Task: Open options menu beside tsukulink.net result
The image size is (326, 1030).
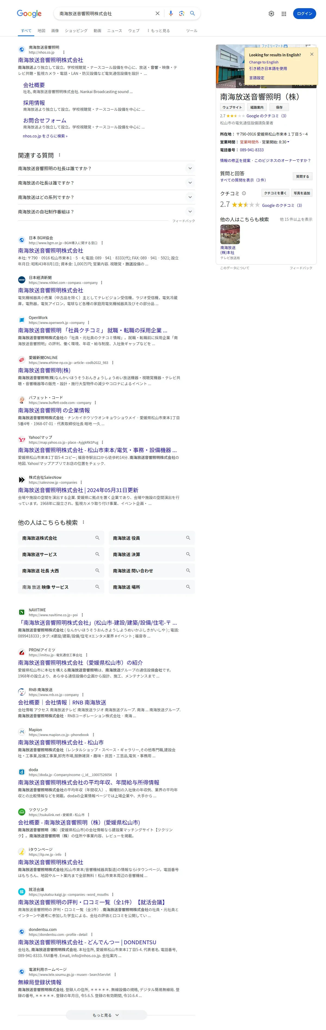Action: [x=89, y=814]
